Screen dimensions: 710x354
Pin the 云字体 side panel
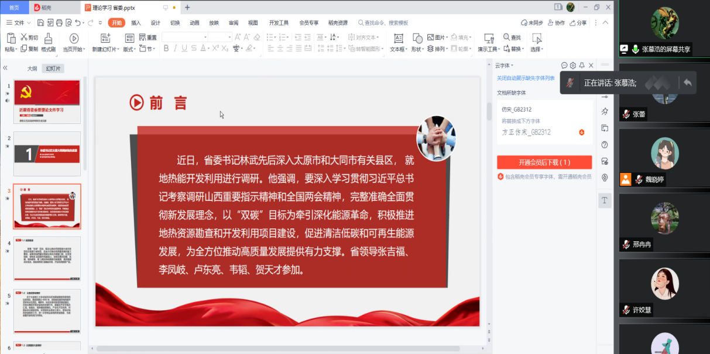pyautogui.click(x=582, y=65)
